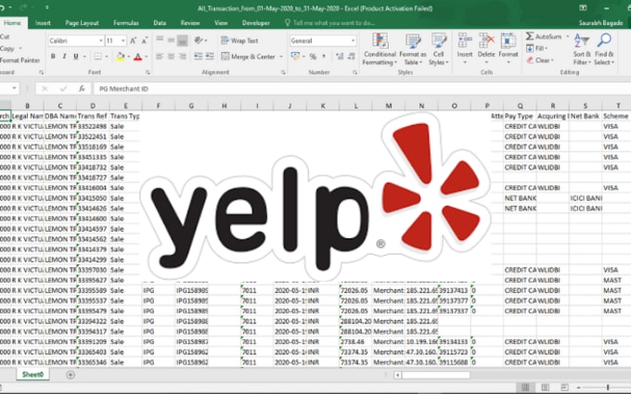
Task: Open Merge & Center dropdown arrow
Action: coord(281,57)
